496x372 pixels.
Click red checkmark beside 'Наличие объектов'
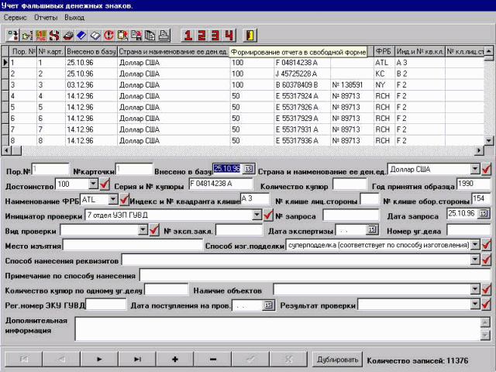(x=486, y=289)
